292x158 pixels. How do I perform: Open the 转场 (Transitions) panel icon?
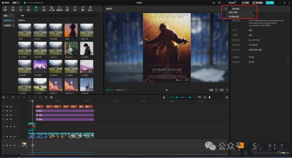pyautogui.click(x=44, y=8)
